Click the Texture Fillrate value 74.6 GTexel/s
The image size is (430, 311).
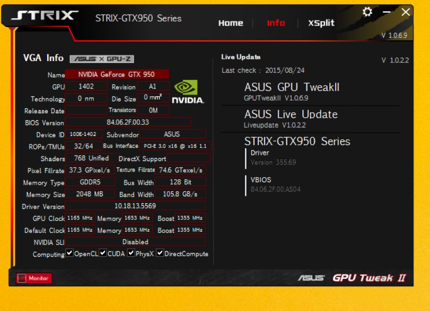[181, 170]
